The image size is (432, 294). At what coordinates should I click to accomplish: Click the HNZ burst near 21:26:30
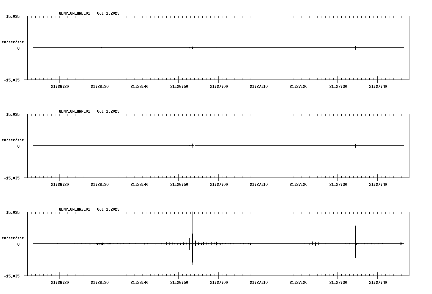click(x=101, y=244)
